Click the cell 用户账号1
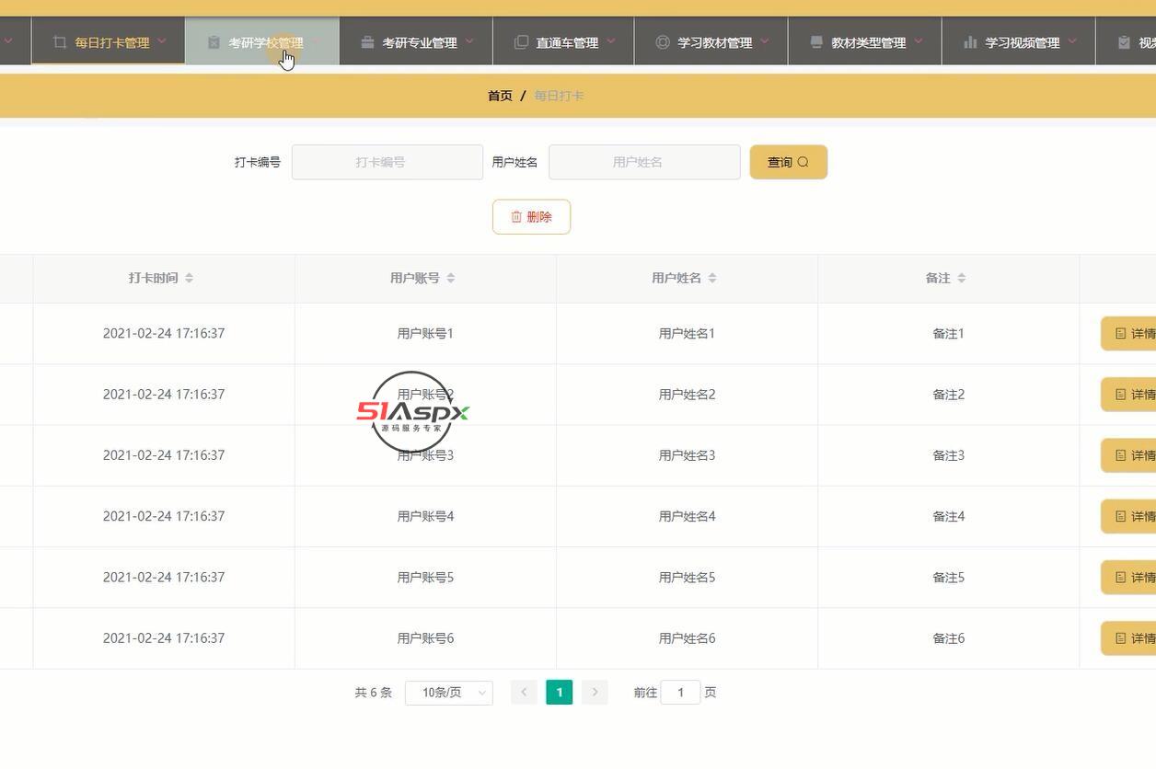The width and height of the screenshot is (1156, 769). click(x=425, y=334)
